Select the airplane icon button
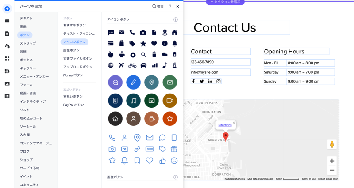This screenshot has height=188, width=354. pyautogui.click(x=121, y=65)
